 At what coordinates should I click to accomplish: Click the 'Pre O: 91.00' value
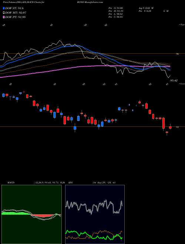coord(116,8)
